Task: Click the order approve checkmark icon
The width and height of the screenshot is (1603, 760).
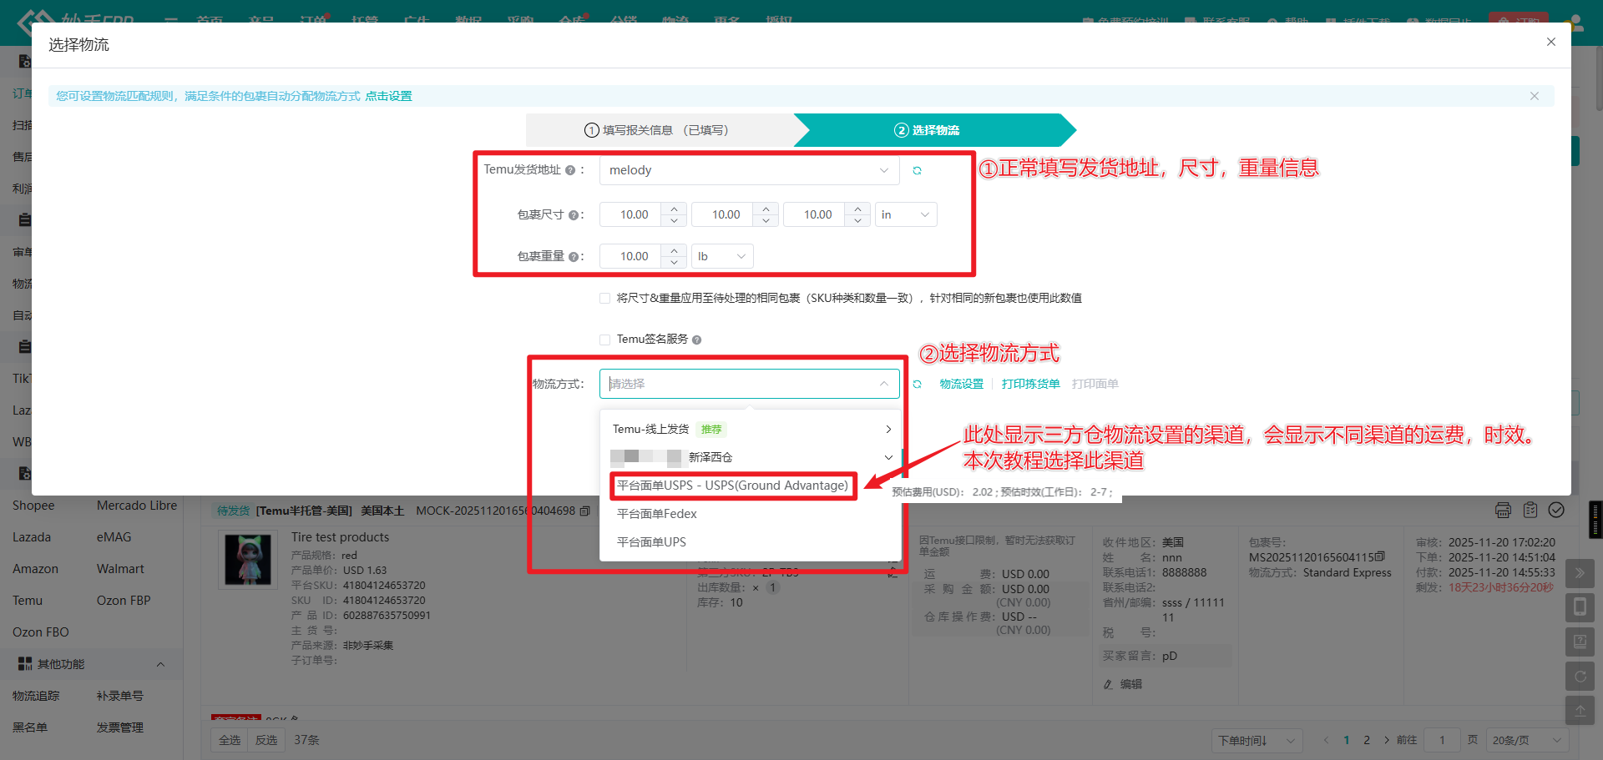Action: point(1556,511)
